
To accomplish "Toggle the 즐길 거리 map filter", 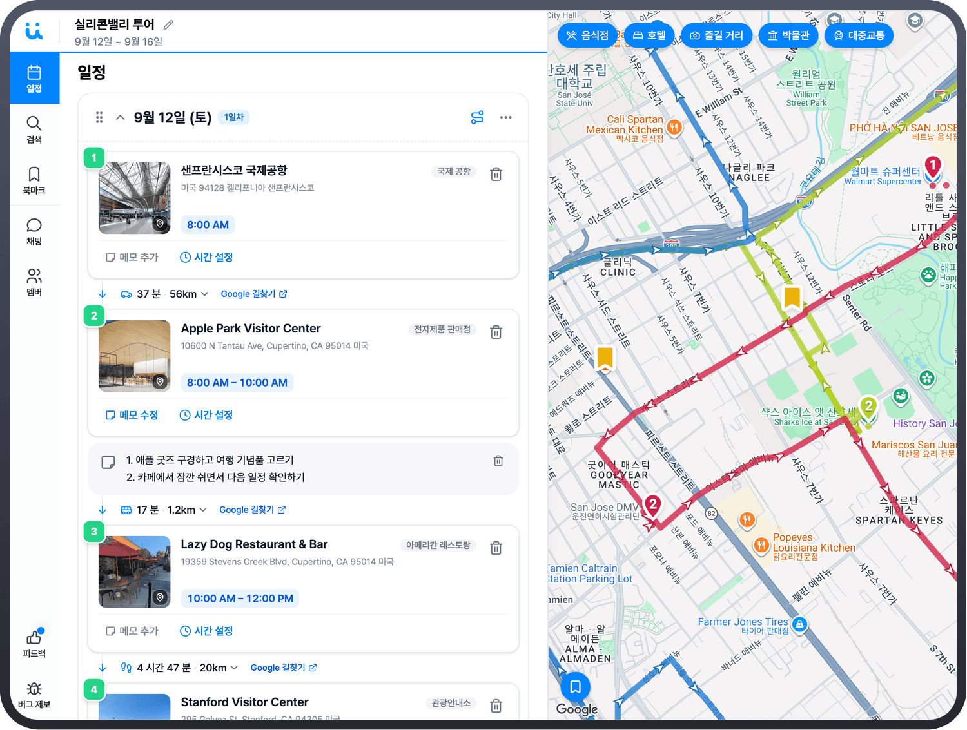I will [x=716, y=35].
